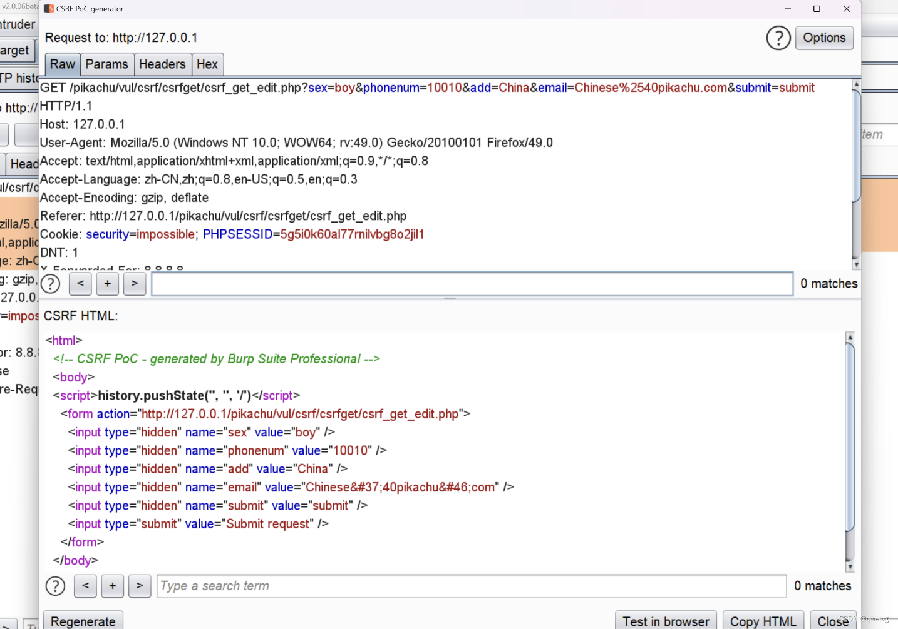
Task: Switch to the Raw tab
Action: (63, 64)
